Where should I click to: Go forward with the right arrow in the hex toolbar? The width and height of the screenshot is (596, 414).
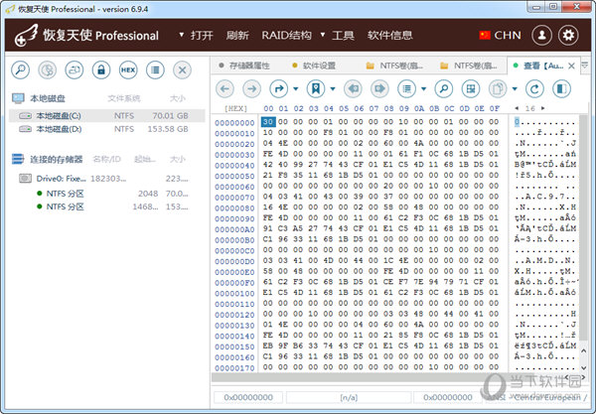[x=251, y=89]
